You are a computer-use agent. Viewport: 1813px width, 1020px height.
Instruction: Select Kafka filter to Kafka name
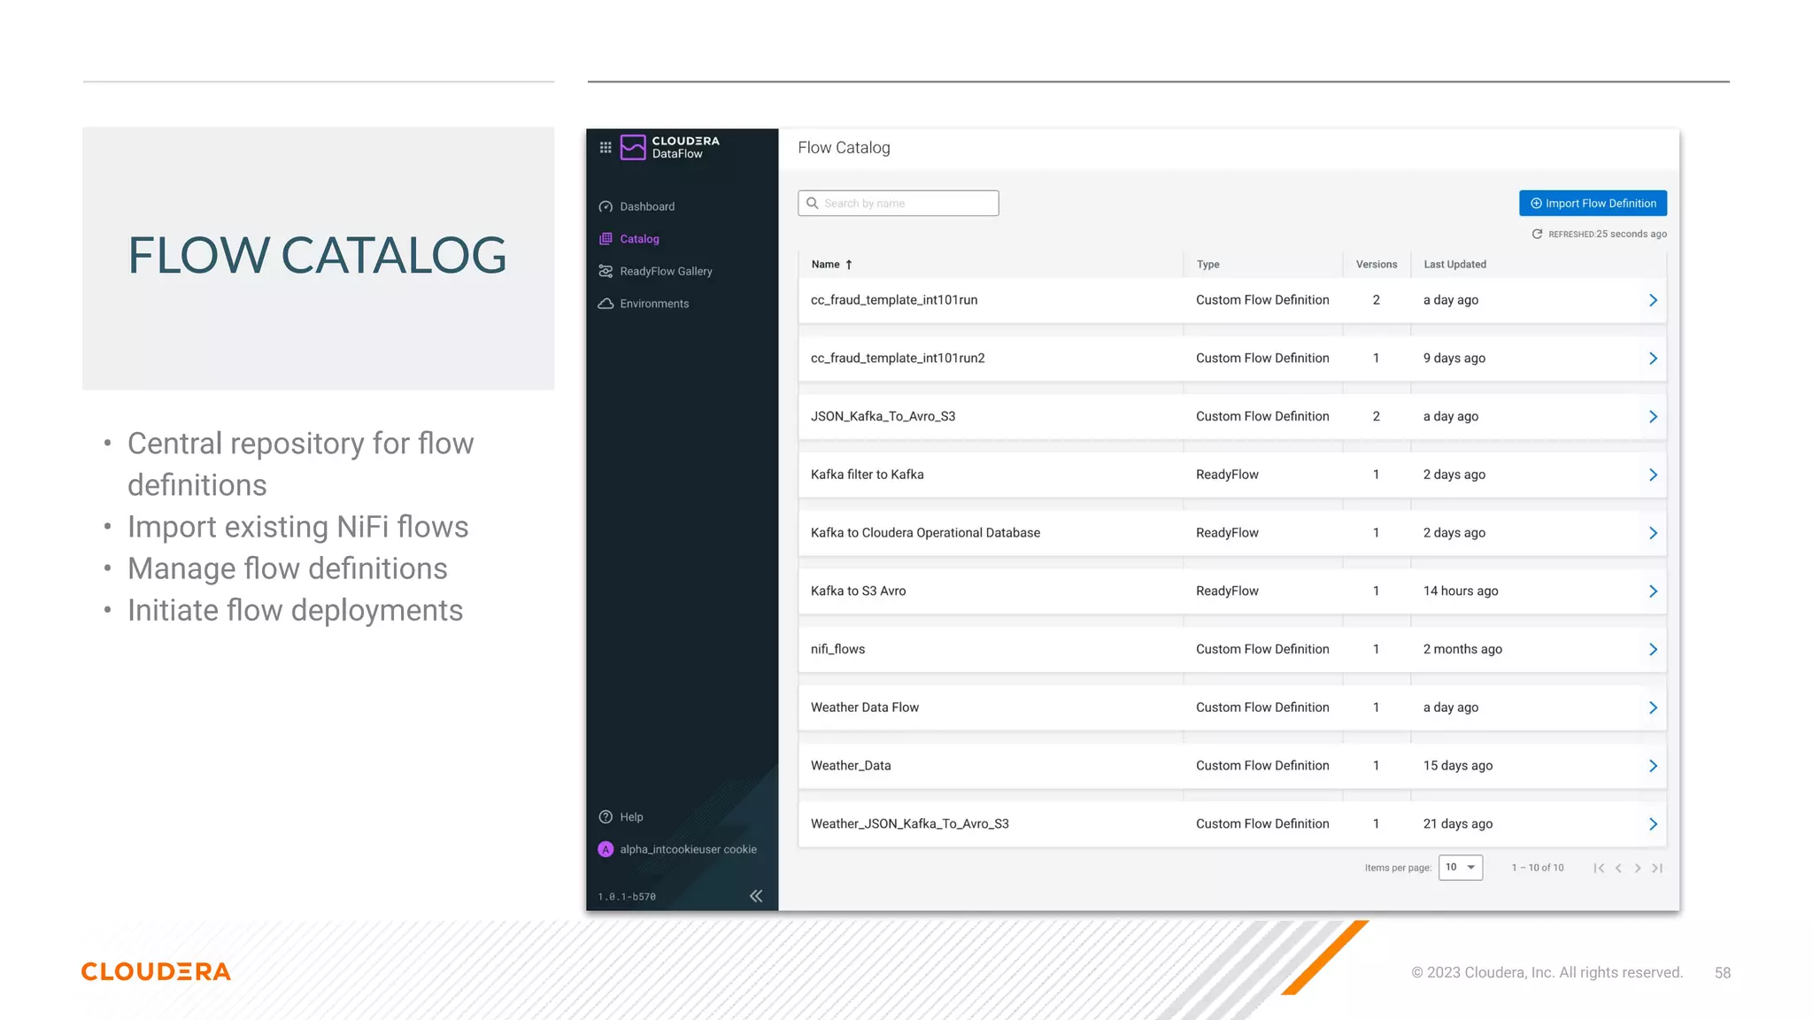pos(867,475)
